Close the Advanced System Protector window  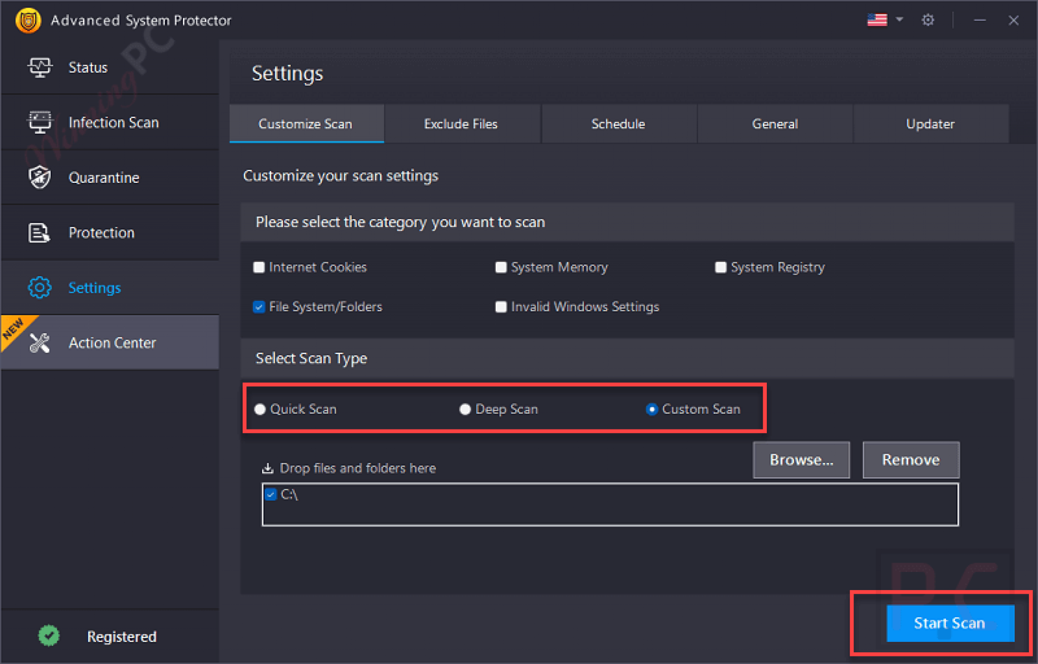coord(1013,20)
